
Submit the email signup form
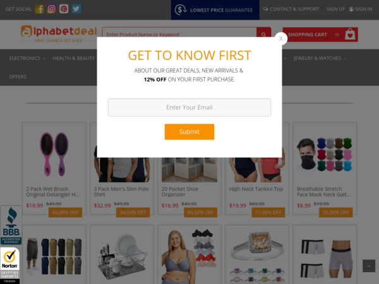189,132
